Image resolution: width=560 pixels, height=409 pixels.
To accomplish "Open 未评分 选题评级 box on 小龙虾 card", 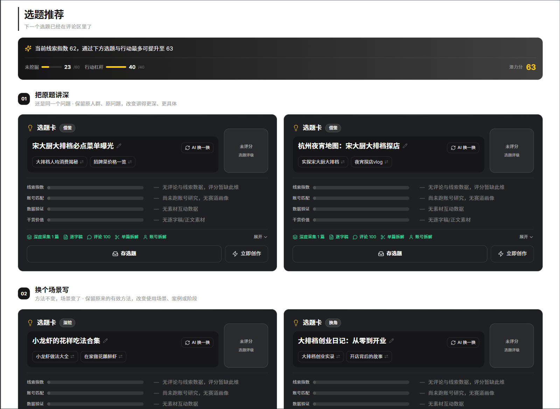I will coord(246,345).
